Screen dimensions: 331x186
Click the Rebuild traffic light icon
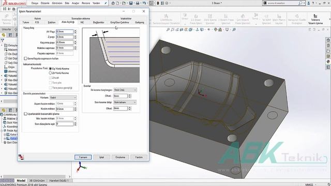[x=158, y=3]
